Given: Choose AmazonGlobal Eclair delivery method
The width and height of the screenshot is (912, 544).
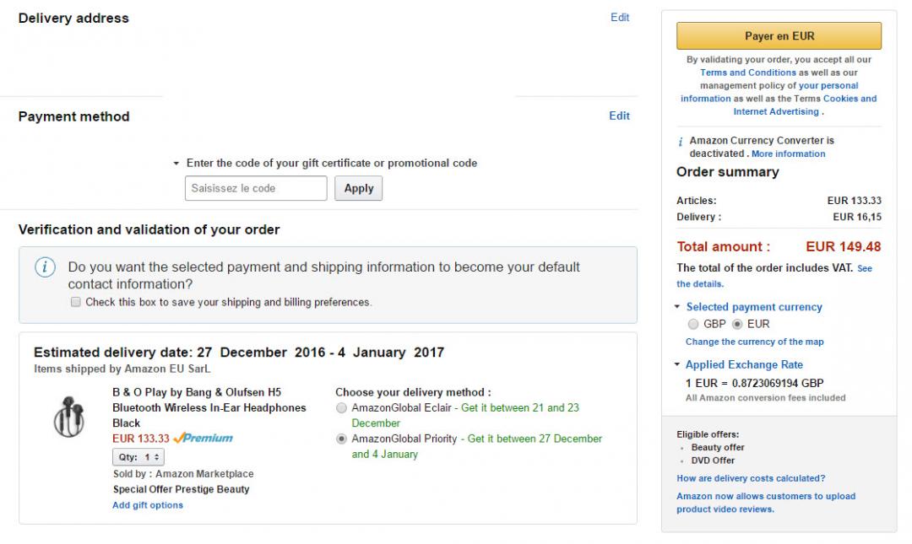Looking at the screenshot, I should pos(341,408).
